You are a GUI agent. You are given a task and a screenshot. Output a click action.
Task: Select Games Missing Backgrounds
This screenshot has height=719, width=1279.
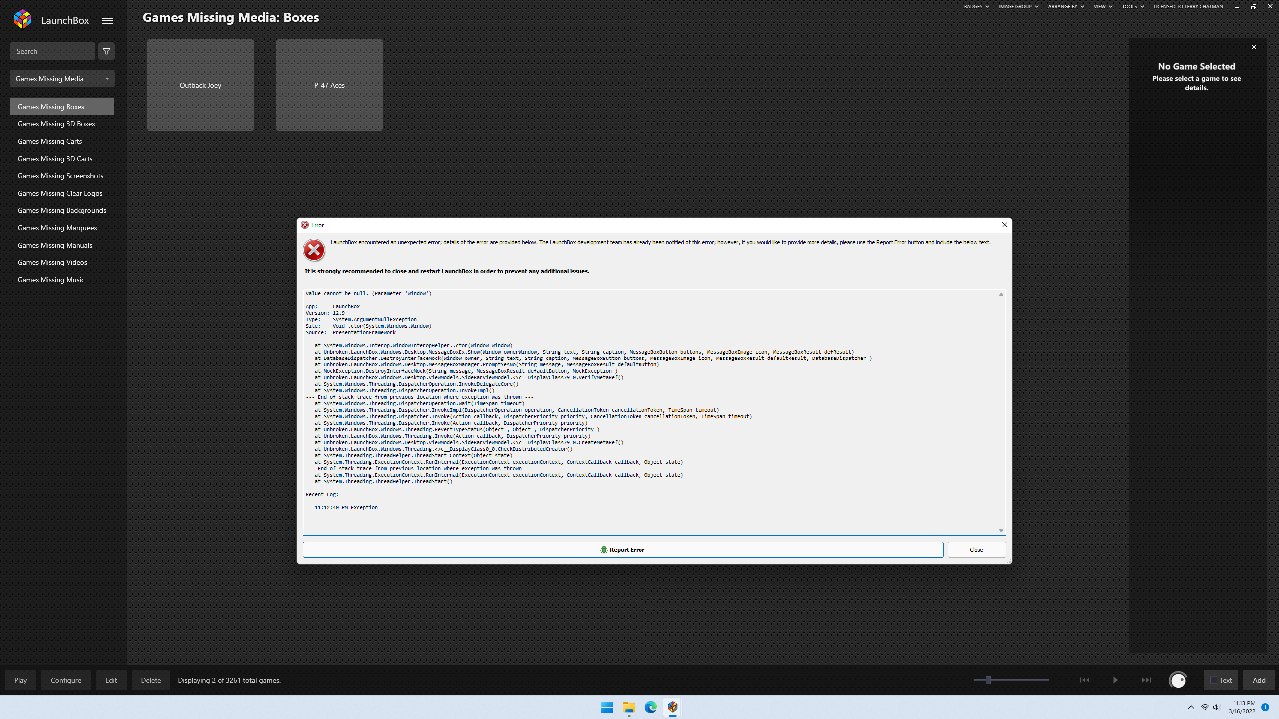[x=62, y=210]
